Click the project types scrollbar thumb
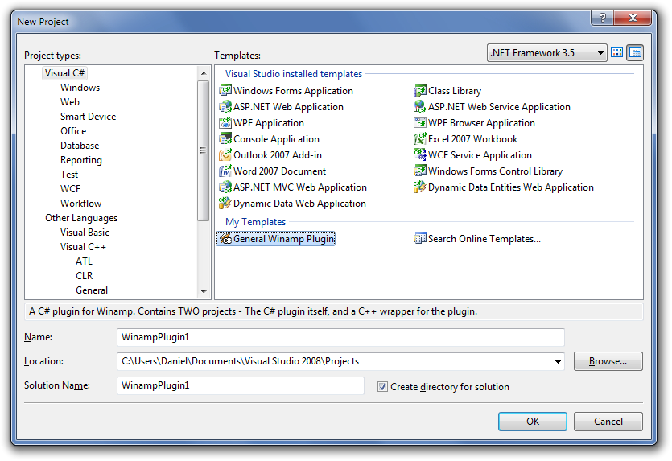 204,150
